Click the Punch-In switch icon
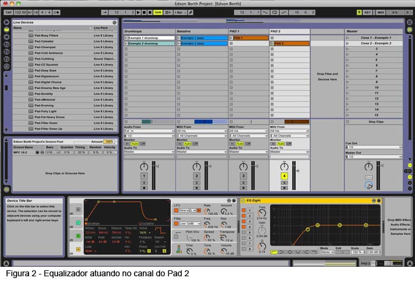 coord(265,12)
